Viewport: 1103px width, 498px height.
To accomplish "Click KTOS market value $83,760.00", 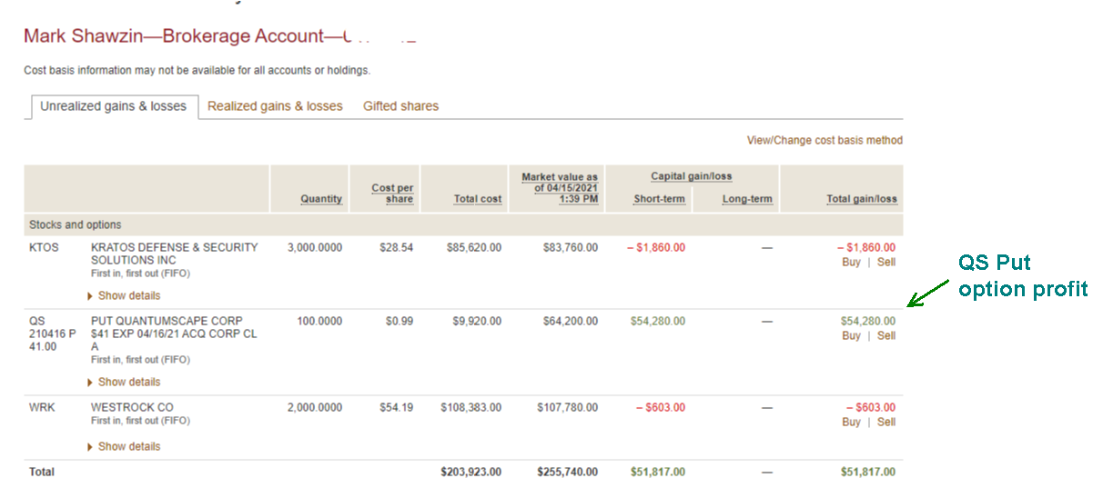I will [571, 247].
